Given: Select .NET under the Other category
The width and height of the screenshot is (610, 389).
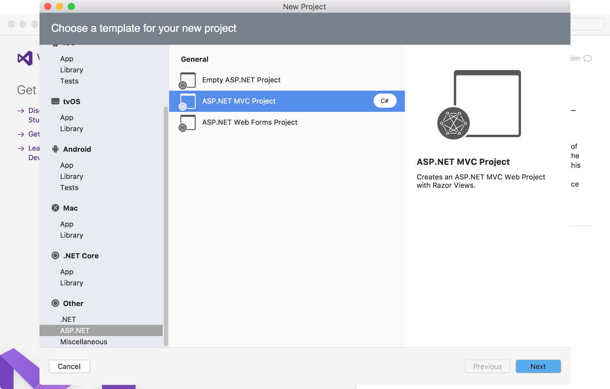Looking at the screenshot, I should [68, 319].
